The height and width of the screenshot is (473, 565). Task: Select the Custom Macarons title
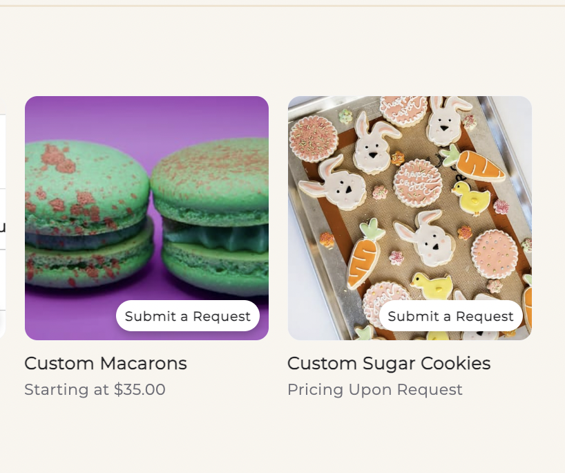106,363
